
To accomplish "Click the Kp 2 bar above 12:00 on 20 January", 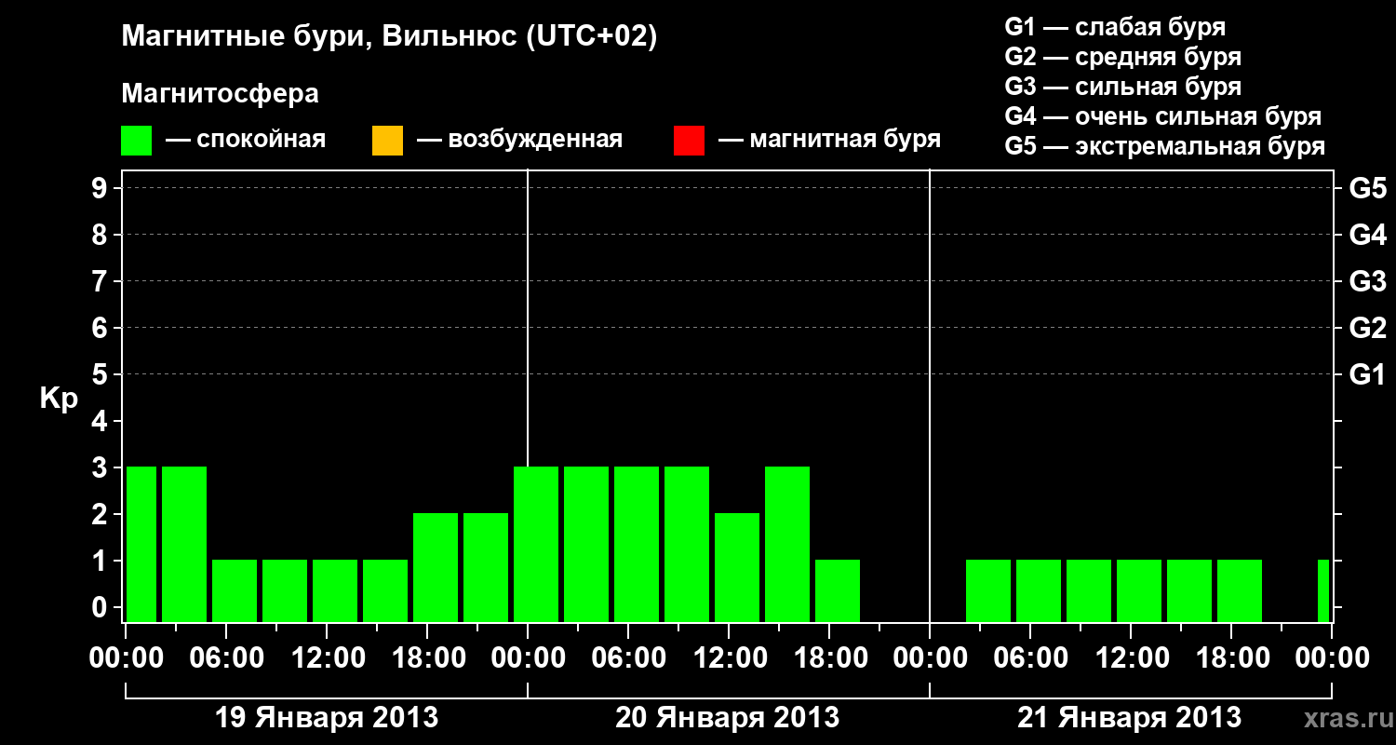I will [737, 567].
